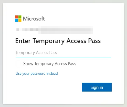Focus the Temporary Access Pass input field

(63, 53)
